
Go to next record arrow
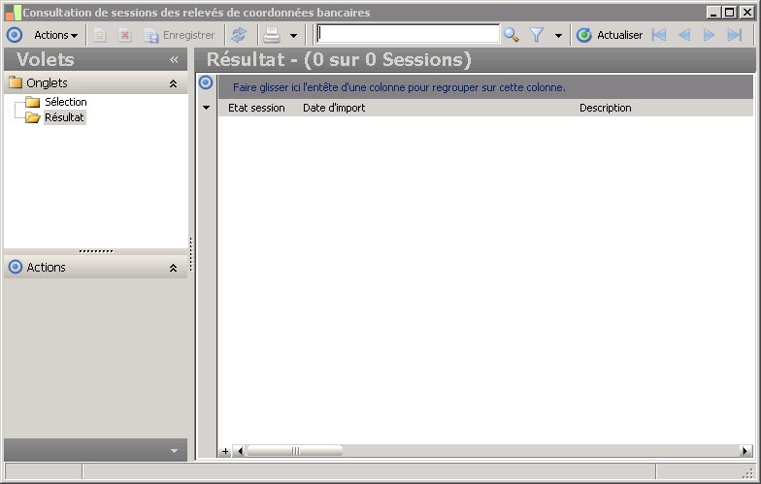(x=709, y=35)
